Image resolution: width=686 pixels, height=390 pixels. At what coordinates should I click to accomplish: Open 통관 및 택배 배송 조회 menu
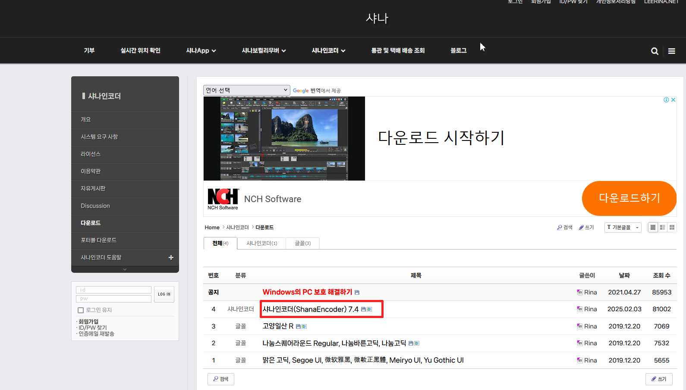point(398,50)
